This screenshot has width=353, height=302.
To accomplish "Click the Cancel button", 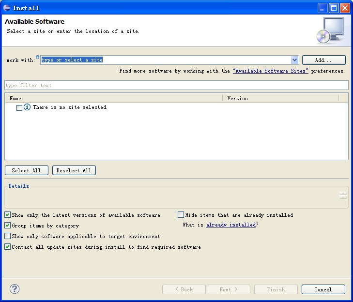I will pyautogui.click(x=323, y=289).
